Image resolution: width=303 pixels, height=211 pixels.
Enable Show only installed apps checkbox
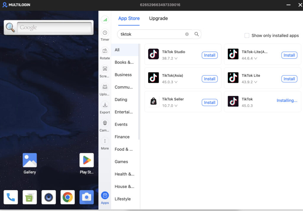pyautogui.click(x=247, y=35)
